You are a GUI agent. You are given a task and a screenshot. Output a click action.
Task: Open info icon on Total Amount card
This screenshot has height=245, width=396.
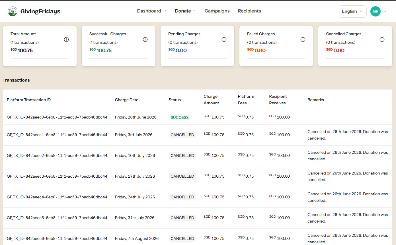pos(66,40)
